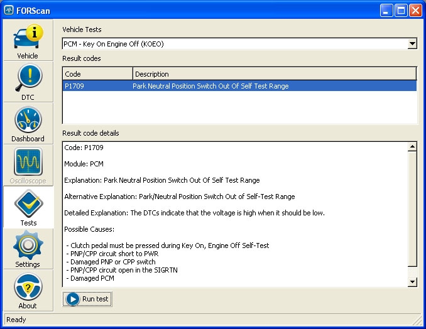Sort by the Description column header
This screenshot has height=329, width=426.
click(274, 74)
